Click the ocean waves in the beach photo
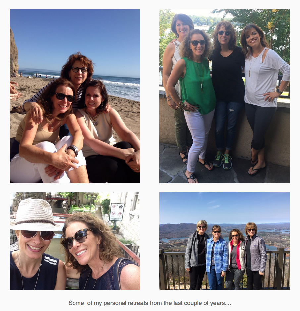Screen dimensions: 300x311 pyautogui.click(x=121, y=87)
